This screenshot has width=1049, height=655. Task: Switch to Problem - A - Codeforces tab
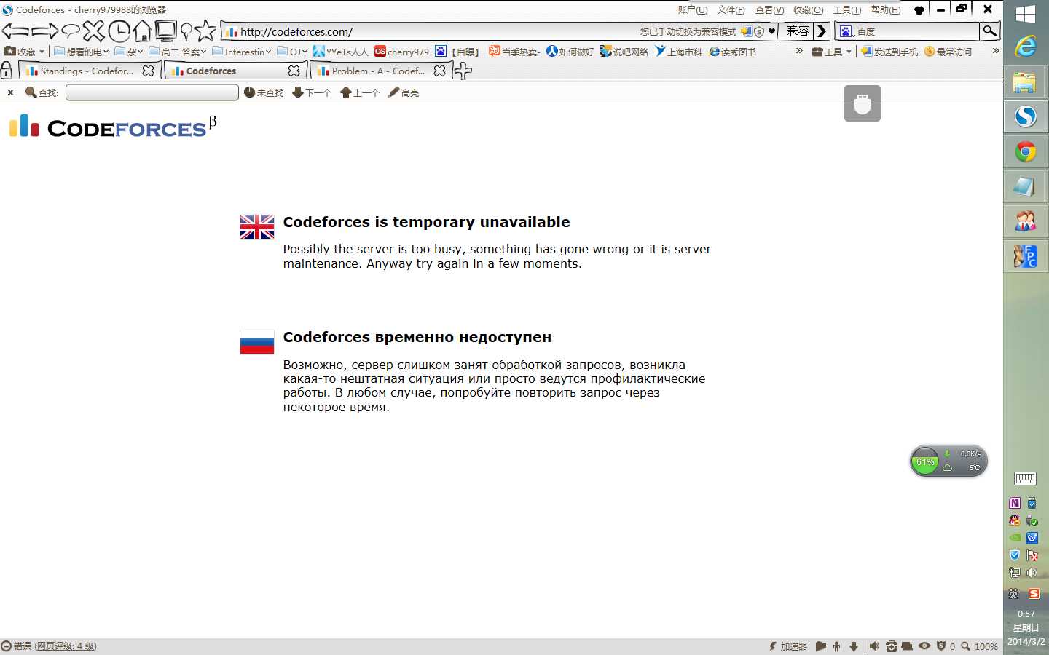pyautogui.click(x=380, y=71)
